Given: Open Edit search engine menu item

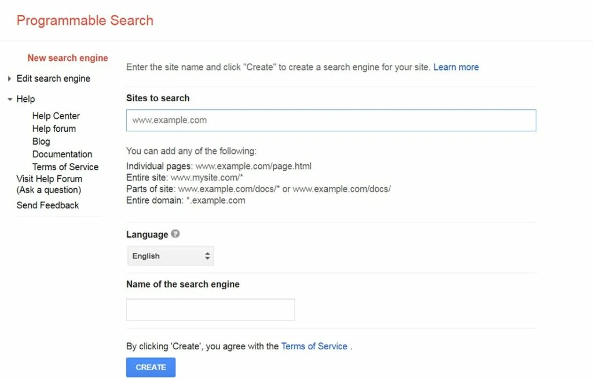Looking at the screenshot, I should [53, 79].
